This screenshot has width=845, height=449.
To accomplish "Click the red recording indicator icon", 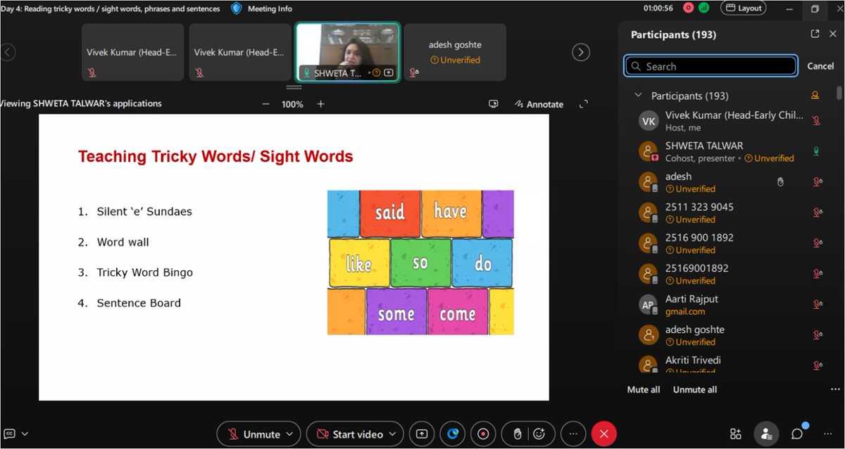I will tap(688, 8).
